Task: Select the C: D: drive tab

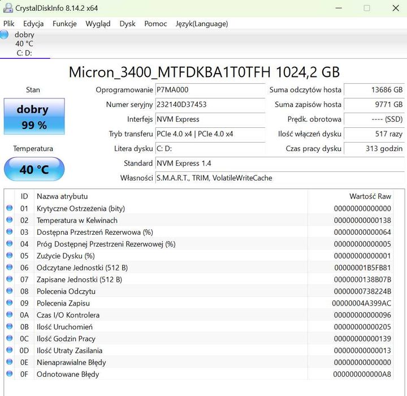Action: point(24,53)
